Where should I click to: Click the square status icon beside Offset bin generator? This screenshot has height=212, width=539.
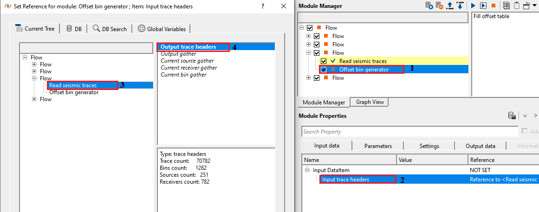(333, 70)
